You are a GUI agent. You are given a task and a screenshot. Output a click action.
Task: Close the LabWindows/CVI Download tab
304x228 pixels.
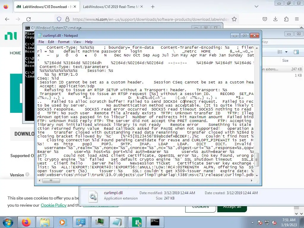75,7
